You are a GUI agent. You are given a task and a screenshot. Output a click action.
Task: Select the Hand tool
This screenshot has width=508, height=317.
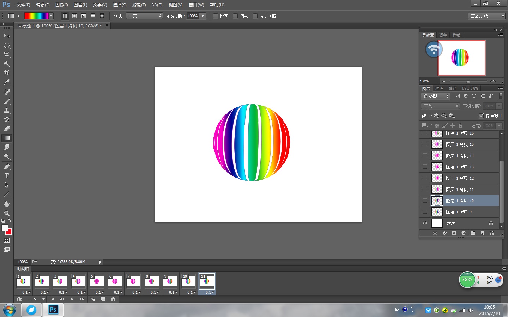[x=7, y=204]
